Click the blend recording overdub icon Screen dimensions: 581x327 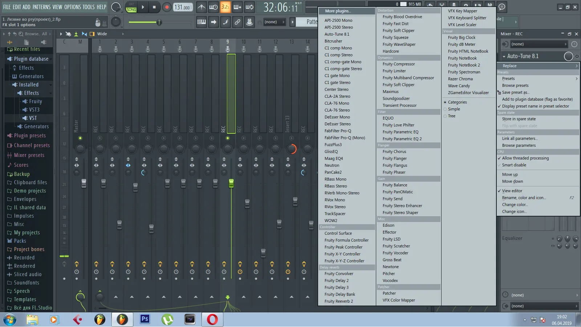[x=237, y=7]
